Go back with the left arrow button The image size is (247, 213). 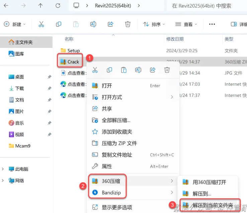(x=6, y=6)
